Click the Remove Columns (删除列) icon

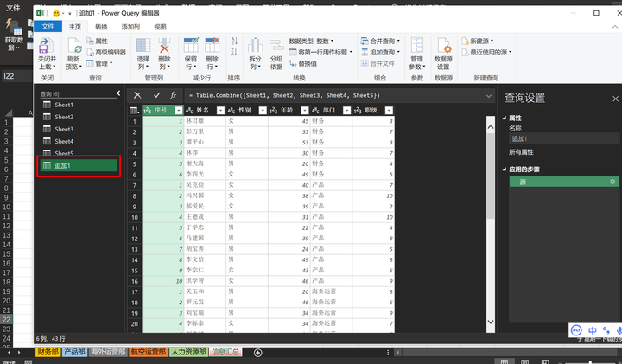coord(164,46)
